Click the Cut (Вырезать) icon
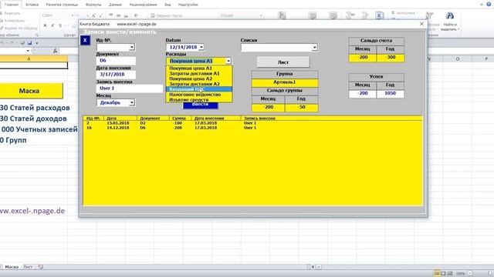494x277 pixels. (2, 13)
